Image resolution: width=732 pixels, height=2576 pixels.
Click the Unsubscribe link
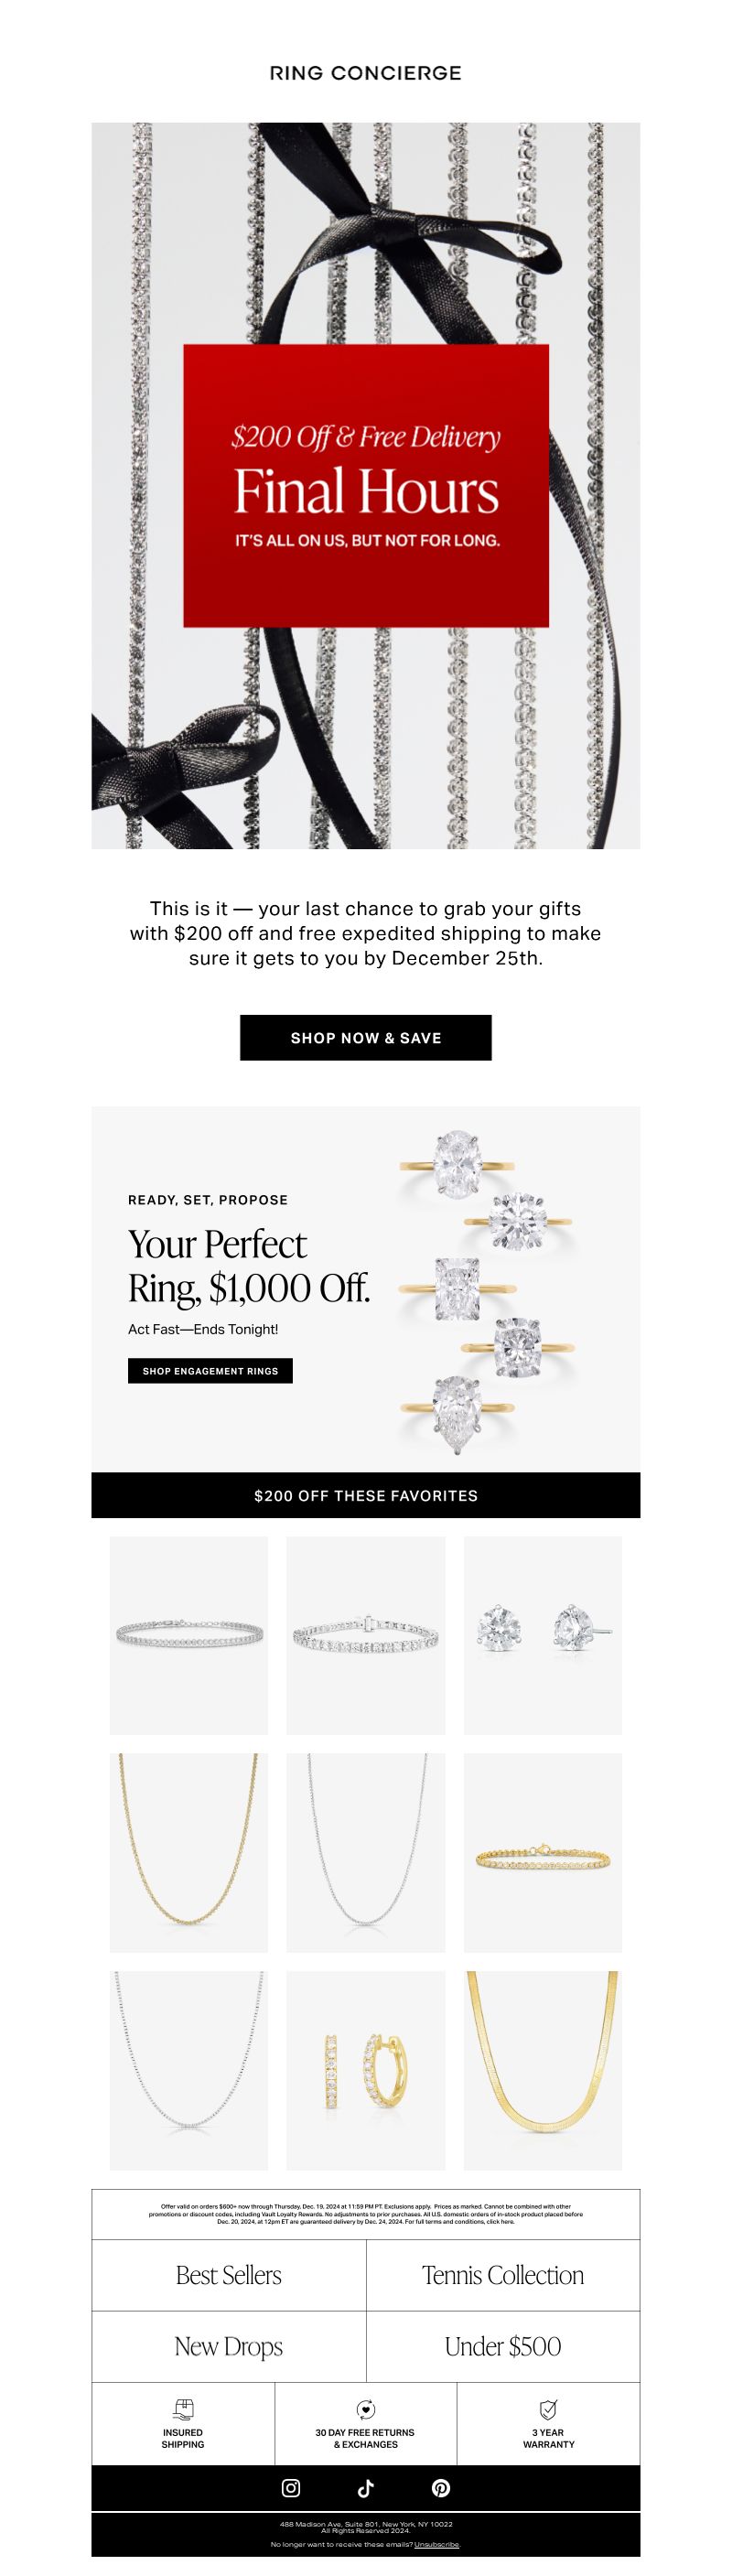coord(437,2543)
